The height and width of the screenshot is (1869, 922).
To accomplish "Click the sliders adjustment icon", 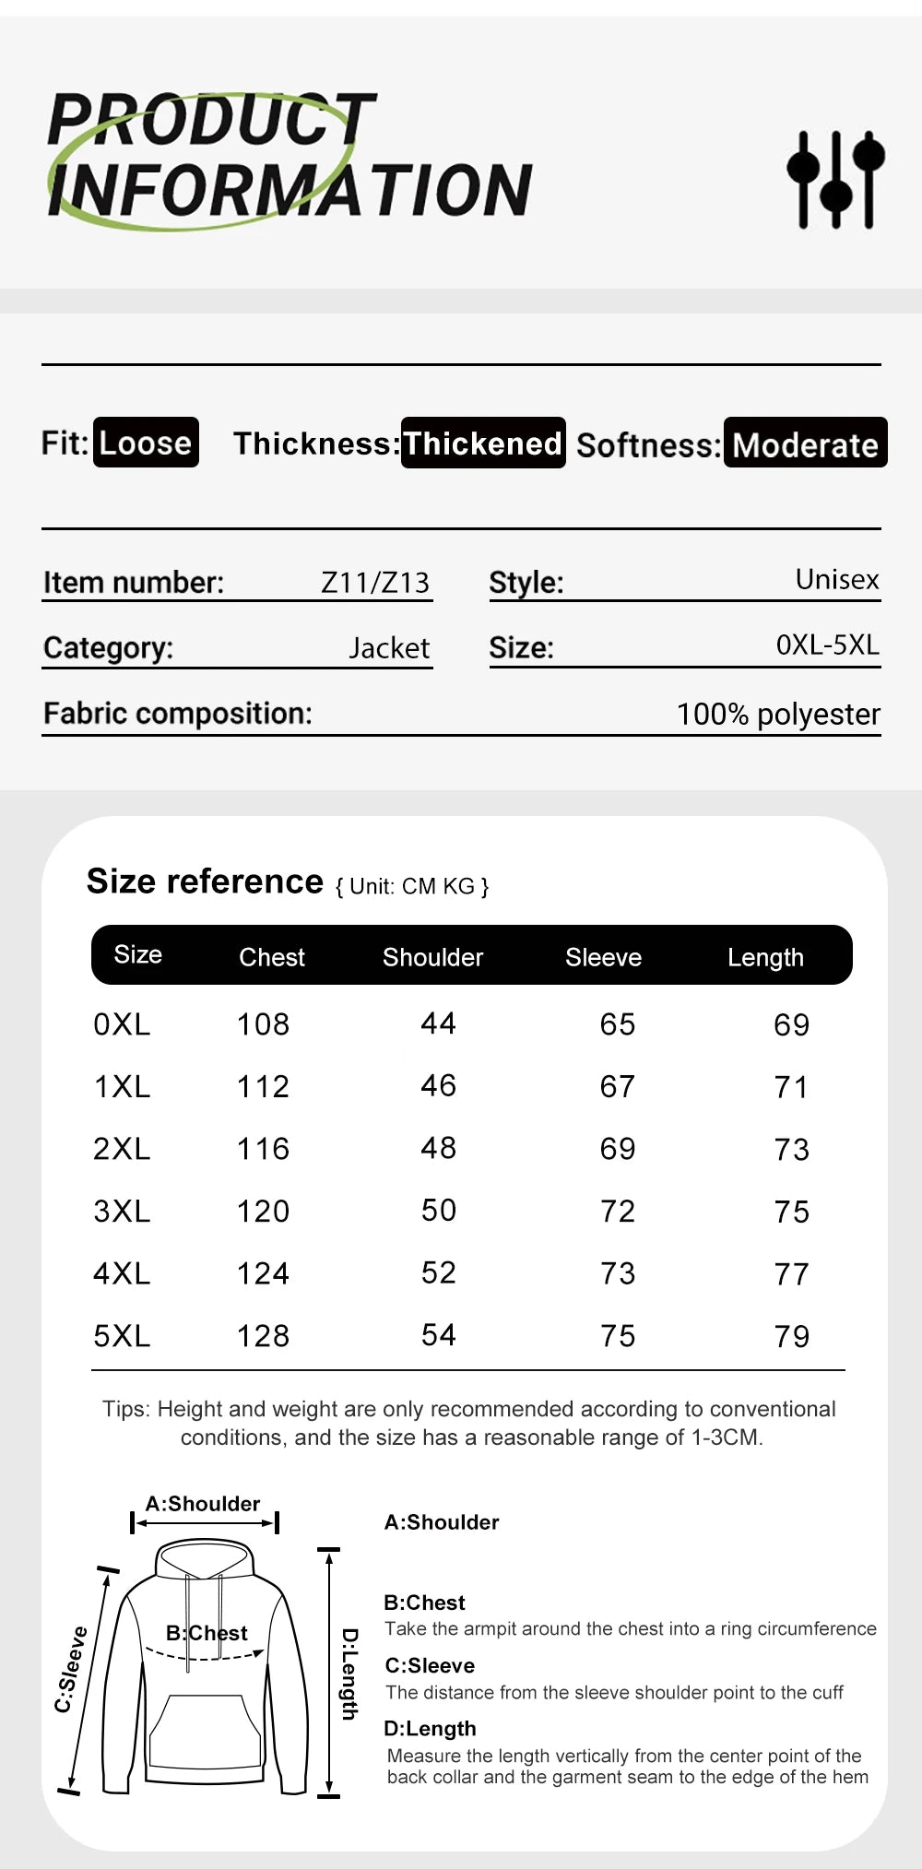I will click(835, 180).
